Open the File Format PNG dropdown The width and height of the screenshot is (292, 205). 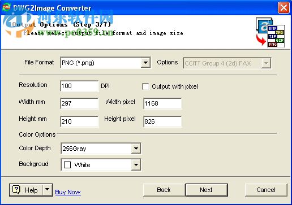click(x=145, y=63)
